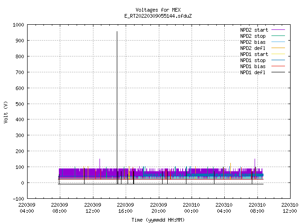Click the '220309 12:00' time tick label
The height and width of the screenshot is (224, 299).
coord(93,208)
